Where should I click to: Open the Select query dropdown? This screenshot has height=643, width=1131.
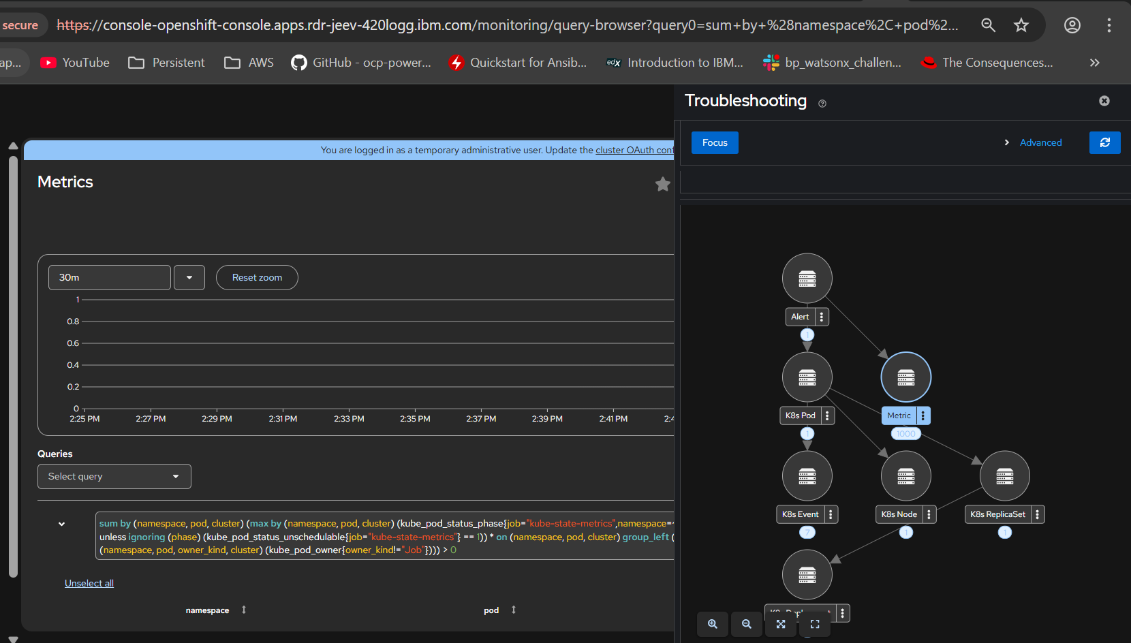pyautogui.click(x=114, y=476)
